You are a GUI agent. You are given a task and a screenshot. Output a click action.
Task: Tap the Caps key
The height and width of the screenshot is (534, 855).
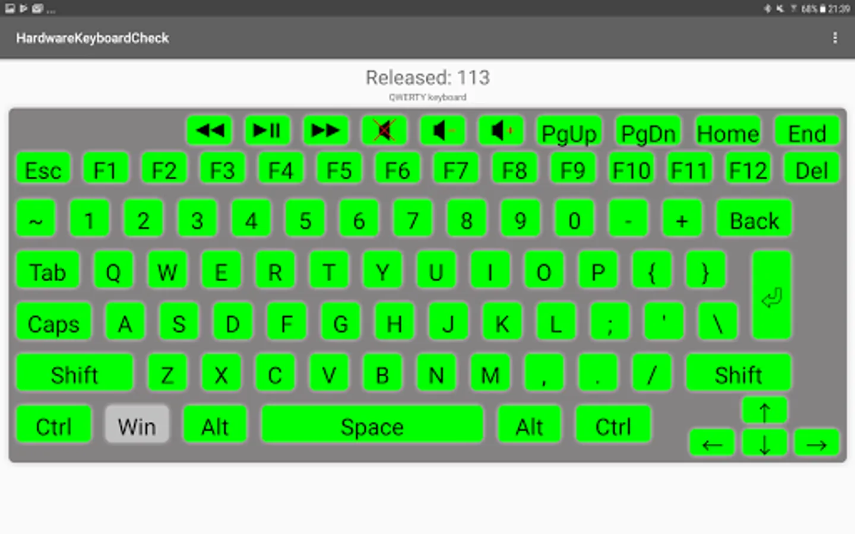click(x=53, y=322)
